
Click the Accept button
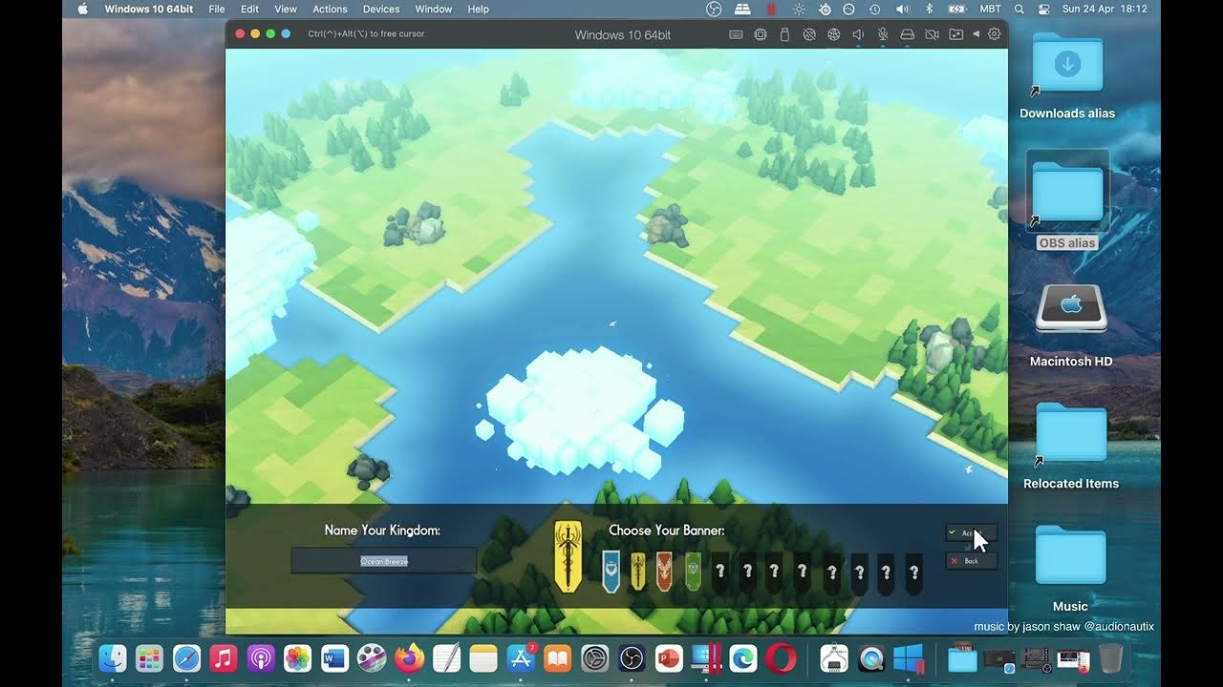click(x=971, y=533)
